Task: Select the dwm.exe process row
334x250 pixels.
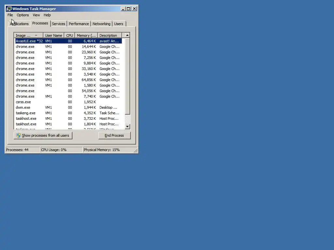Action: click(x=68, y=107)
